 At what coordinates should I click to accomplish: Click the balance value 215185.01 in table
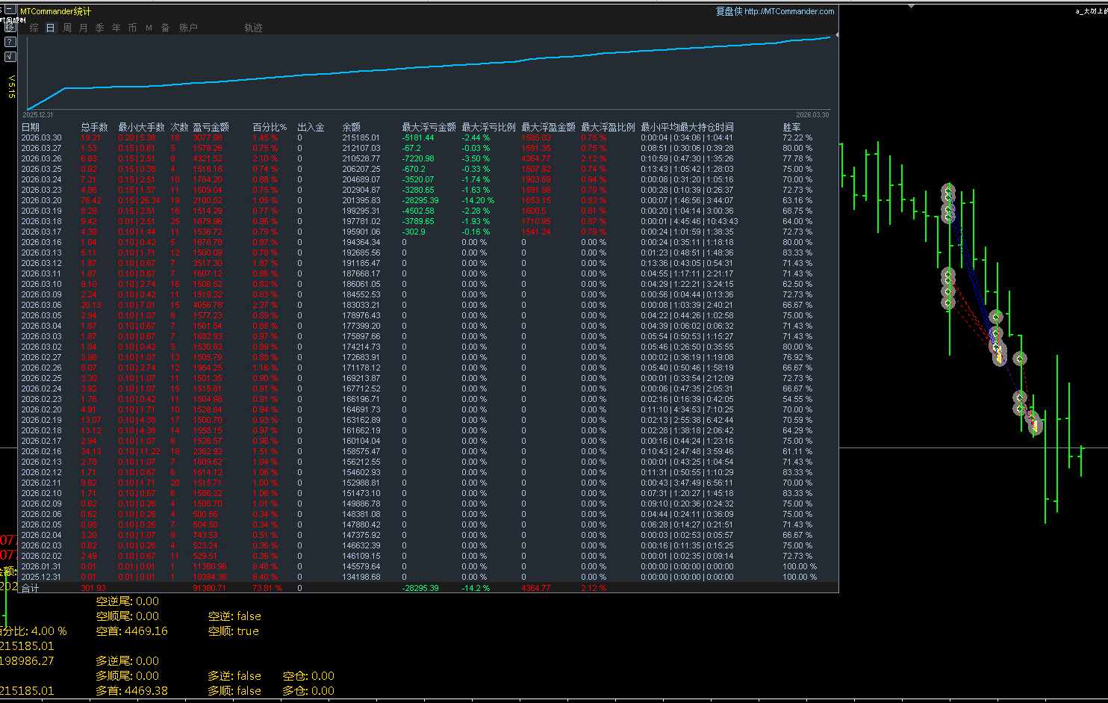361,137
